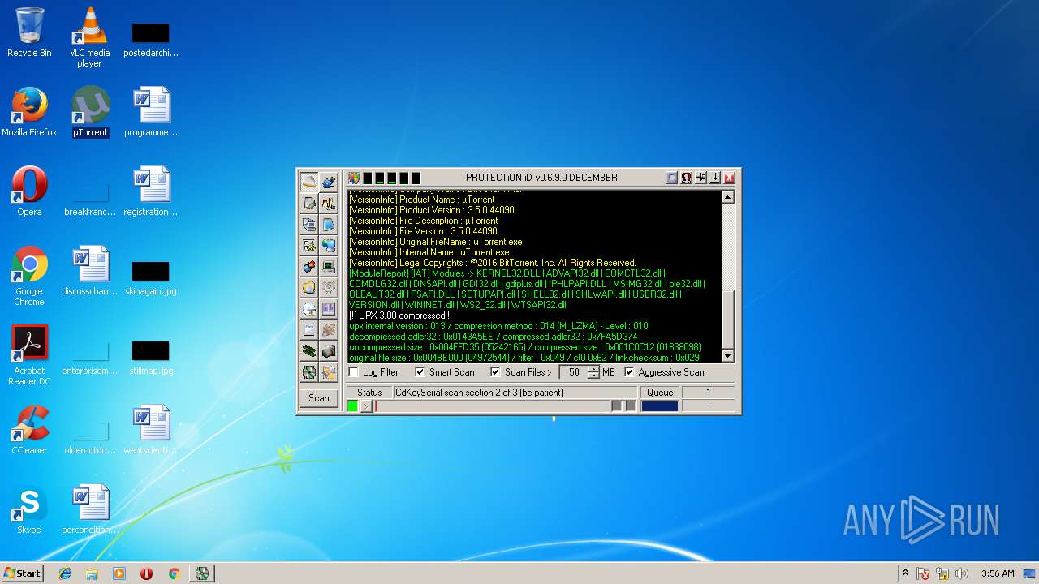
Task: Click the globe with monitors tool icon
Action: [329, 245]
